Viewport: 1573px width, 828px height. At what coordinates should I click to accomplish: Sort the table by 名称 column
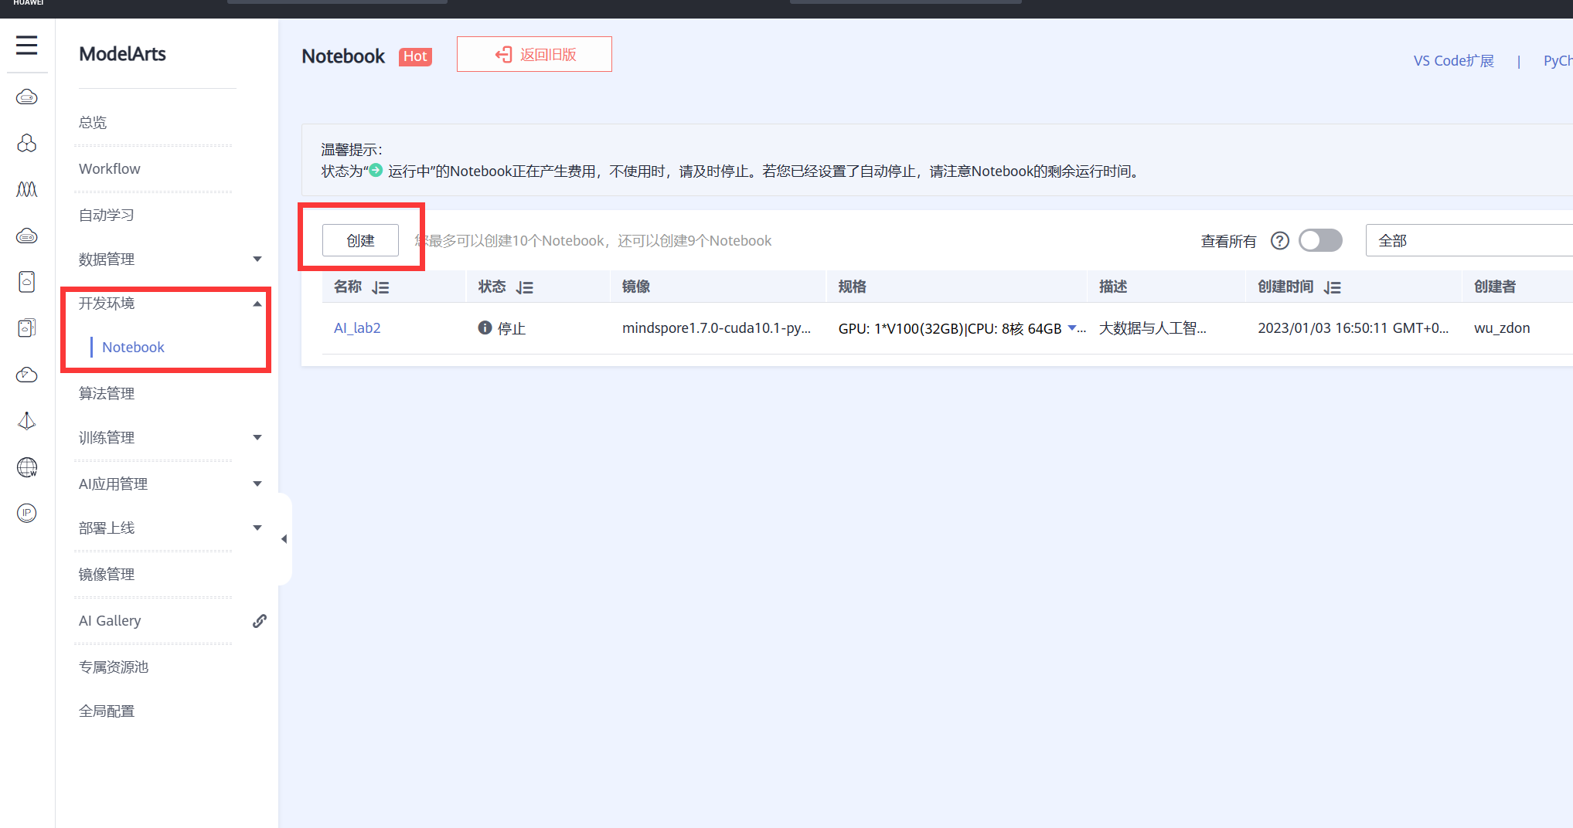380,287
